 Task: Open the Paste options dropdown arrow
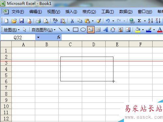93,21
